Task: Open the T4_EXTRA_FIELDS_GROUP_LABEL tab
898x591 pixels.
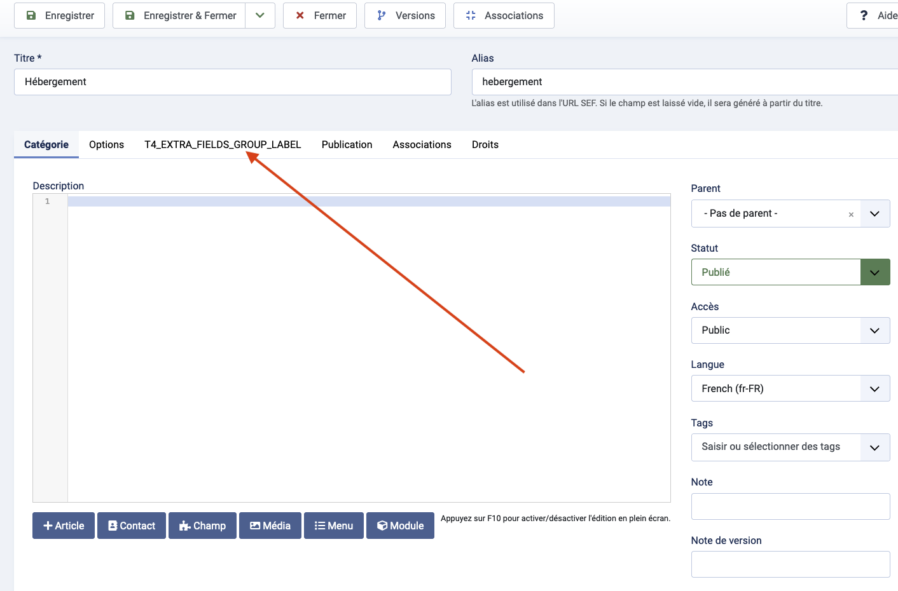Action: (x=223, y=145)
